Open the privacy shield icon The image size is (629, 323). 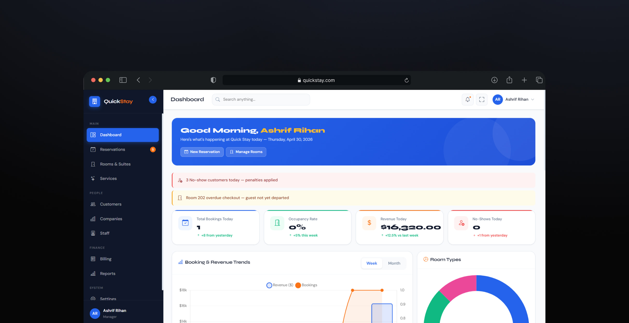[x=213, y=80]
